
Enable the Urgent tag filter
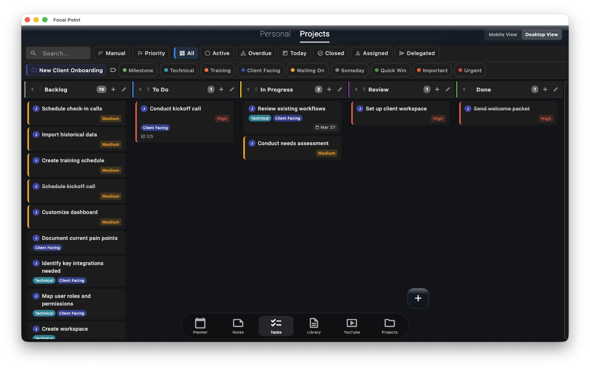tap(470, 70)
